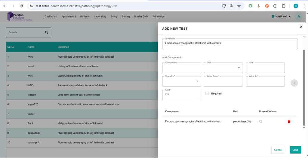Reload the browser page
The height and width of the screenshot is (158, 308).
21,6
